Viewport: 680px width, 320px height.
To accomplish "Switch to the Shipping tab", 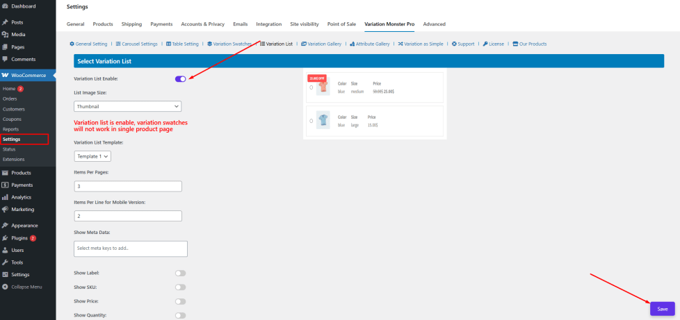I will pos(131,24).
